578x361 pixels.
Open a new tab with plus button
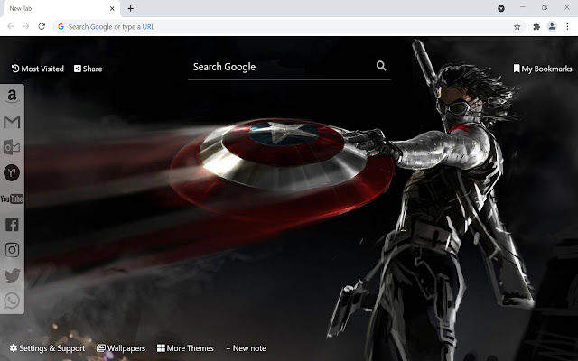[130, 8]
